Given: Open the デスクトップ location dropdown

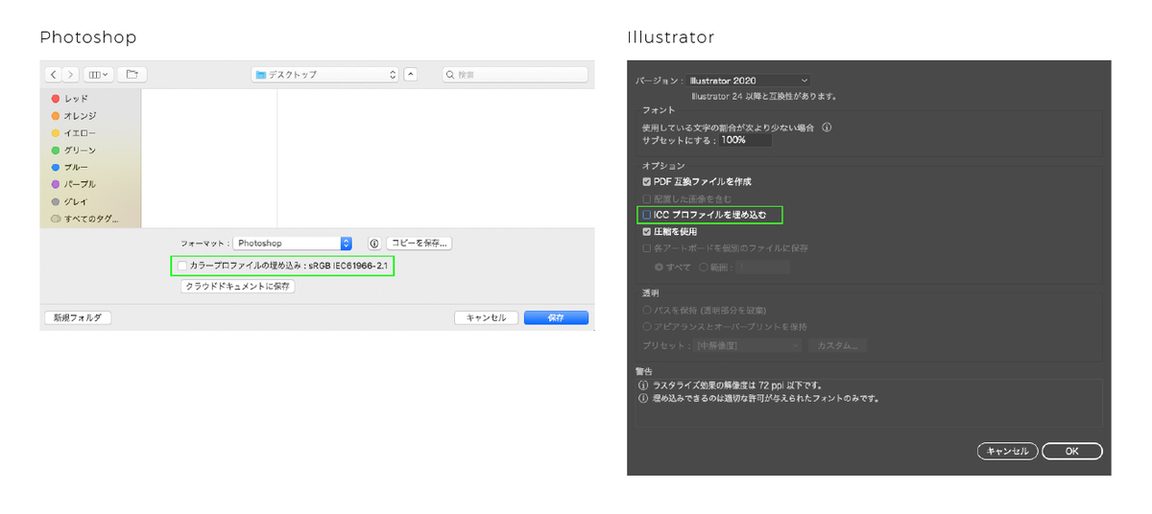Looking at the screenshot, I should pos(324,74).
